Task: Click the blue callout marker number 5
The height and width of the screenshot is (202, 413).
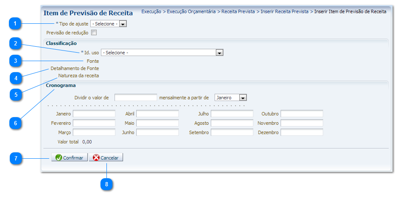Action: point(16,94)
